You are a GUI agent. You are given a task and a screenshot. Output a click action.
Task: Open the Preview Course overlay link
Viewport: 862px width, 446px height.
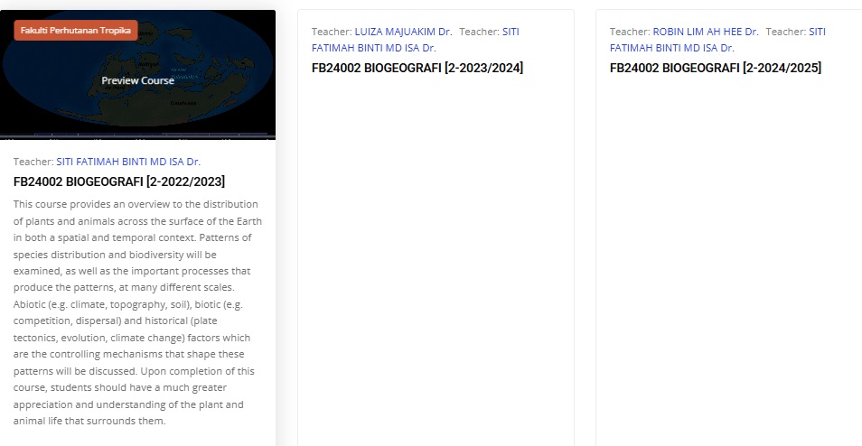pos(137,80)
